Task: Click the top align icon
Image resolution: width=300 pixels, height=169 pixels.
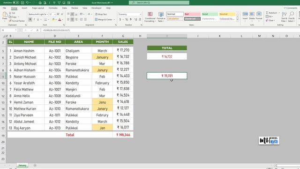Action: (x=68, y=14)
